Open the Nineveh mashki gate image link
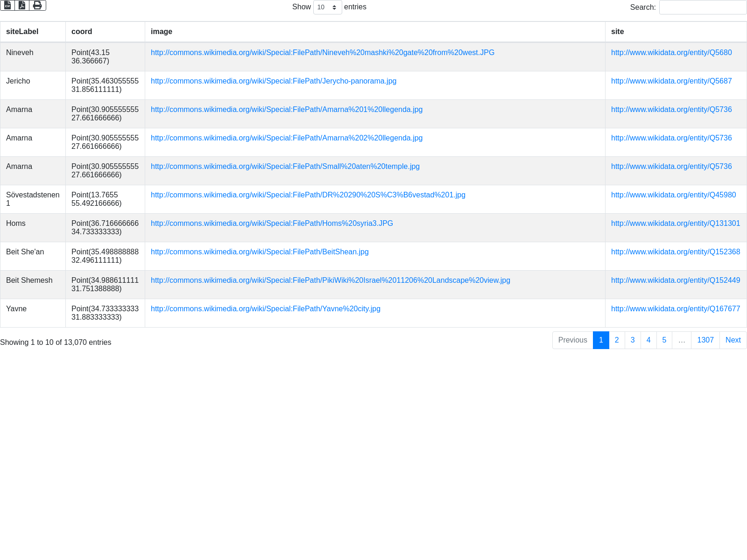Viewport: 747px width, 560px height. tap(322, 53)
